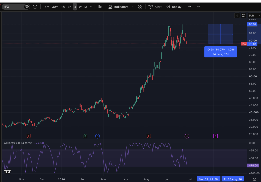Open the Indicators dialog
The image size is (261, 182).
click(x=118, y=7)
